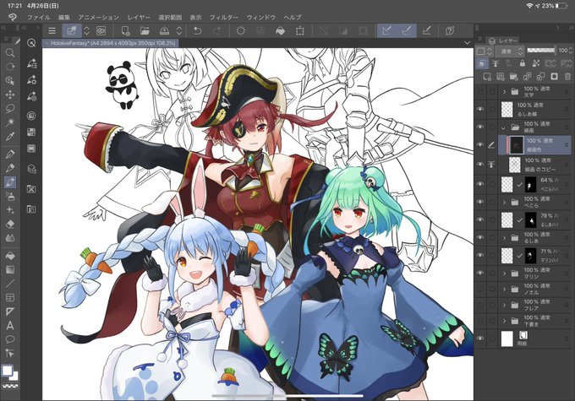The height and width of the screenshot is (401, 575).
Task: Hide the るしあ蝶 layer via eye icon
Action: click(480, 109)
